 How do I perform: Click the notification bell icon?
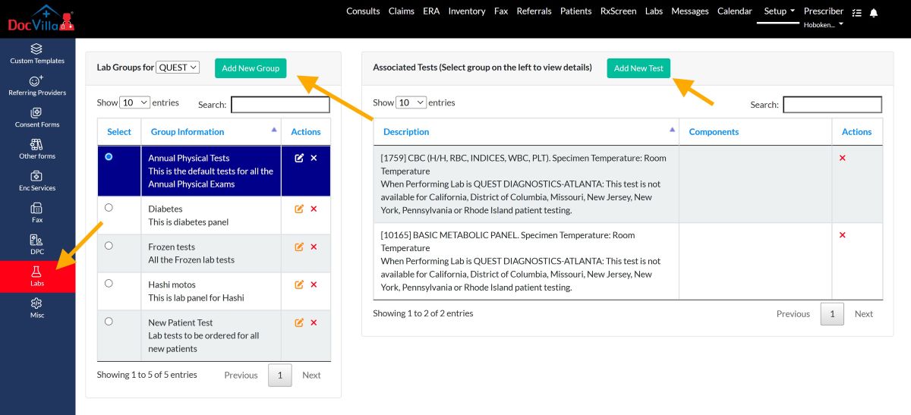point(874,13)
